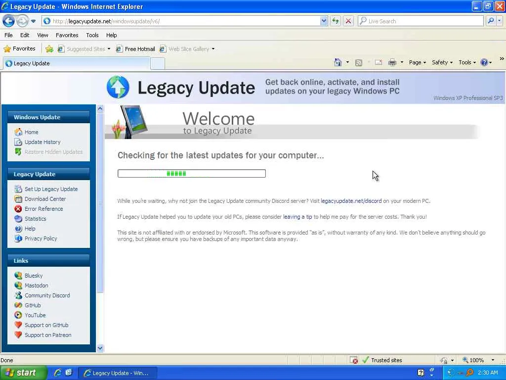The height and width of the screenshot is (380, 506).
Task: Open the File menu
Action: [9, 35]
